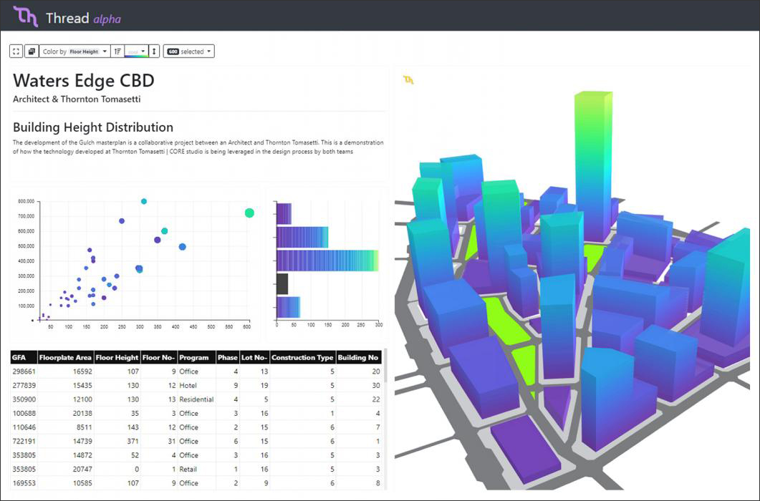Click the table vertical scrollbar
Image resolution: width=760 pixels, height=501 pixels.
[386, 365]
